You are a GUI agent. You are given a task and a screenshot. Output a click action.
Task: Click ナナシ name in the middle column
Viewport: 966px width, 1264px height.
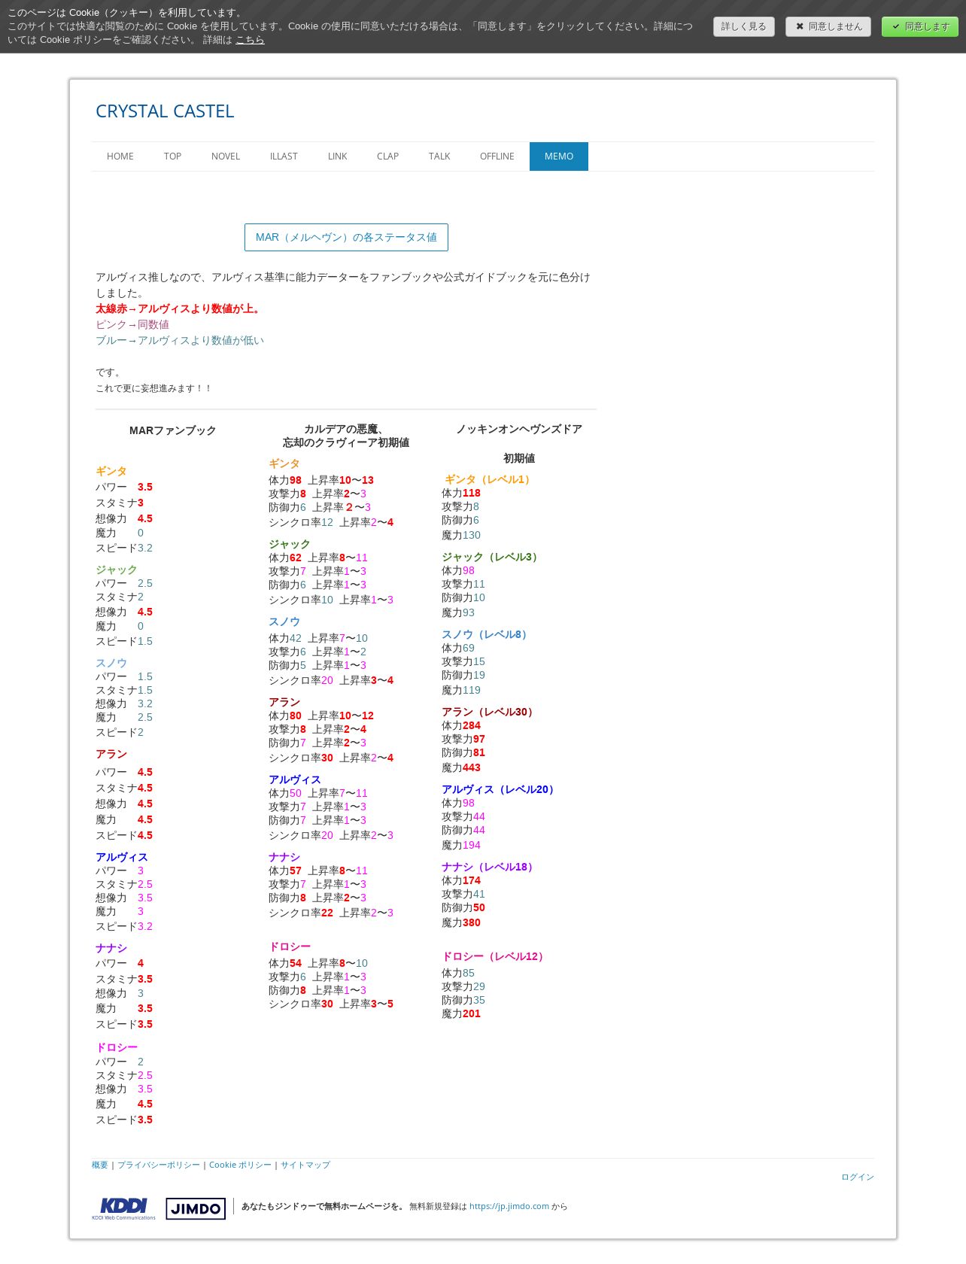coord(284,857)
